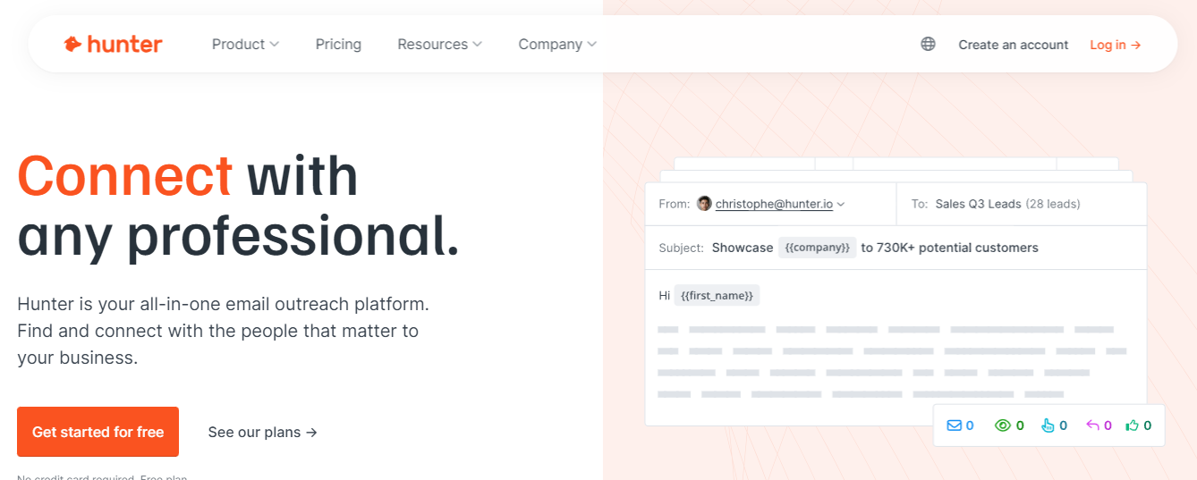Click the sender avatar next to christophe@hunter.io
This screenshot has height=480, width=1197.
[704, 204]
